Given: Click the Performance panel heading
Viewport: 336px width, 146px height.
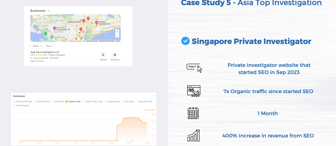Looking at the screenshot, I should click(x=19, y=96).
